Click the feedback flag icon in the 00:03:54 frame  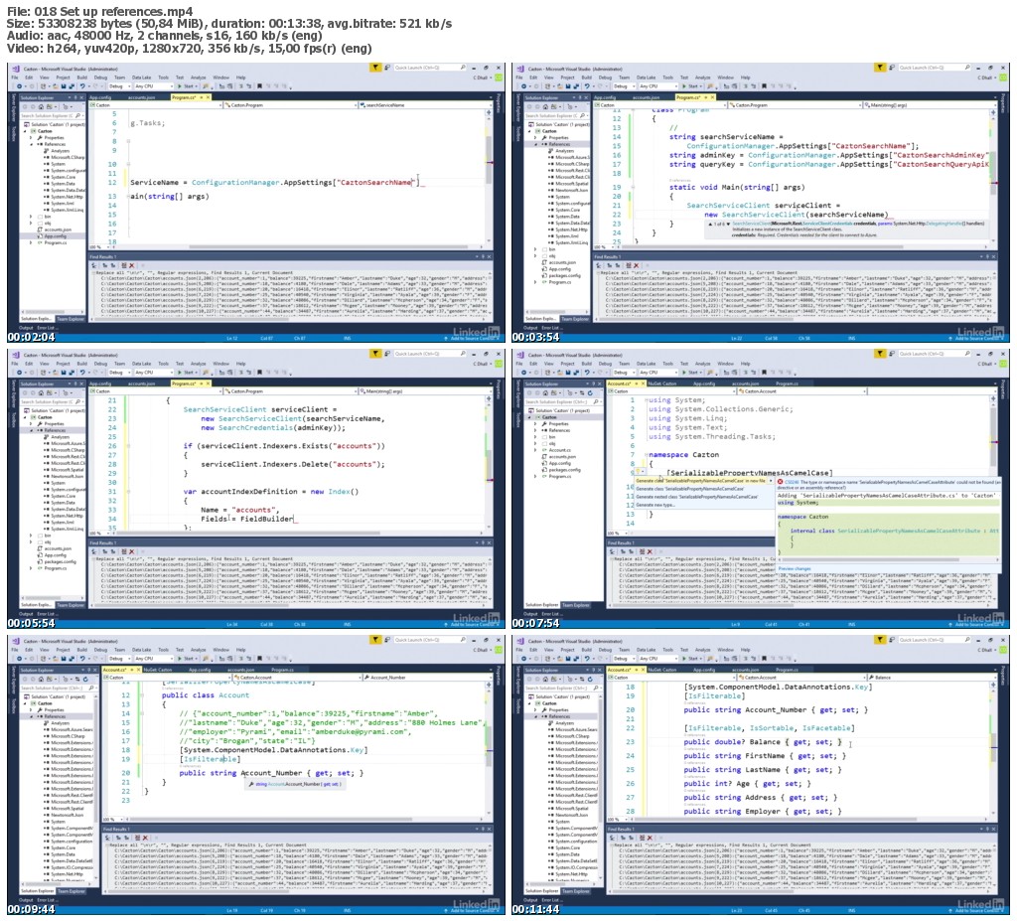[880, 68]
